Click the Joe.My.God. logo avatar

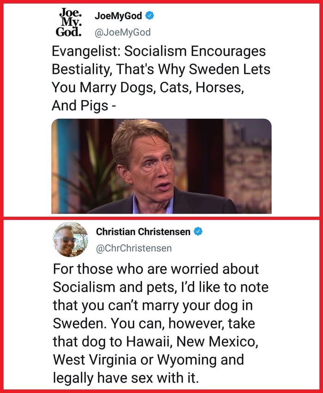69,22
